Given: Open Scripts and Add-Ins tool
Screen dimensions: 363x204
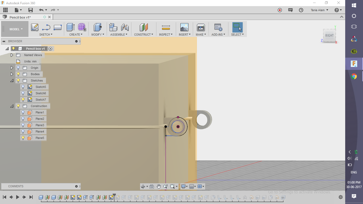Looking at the screenshot, I should pos(218,27).
